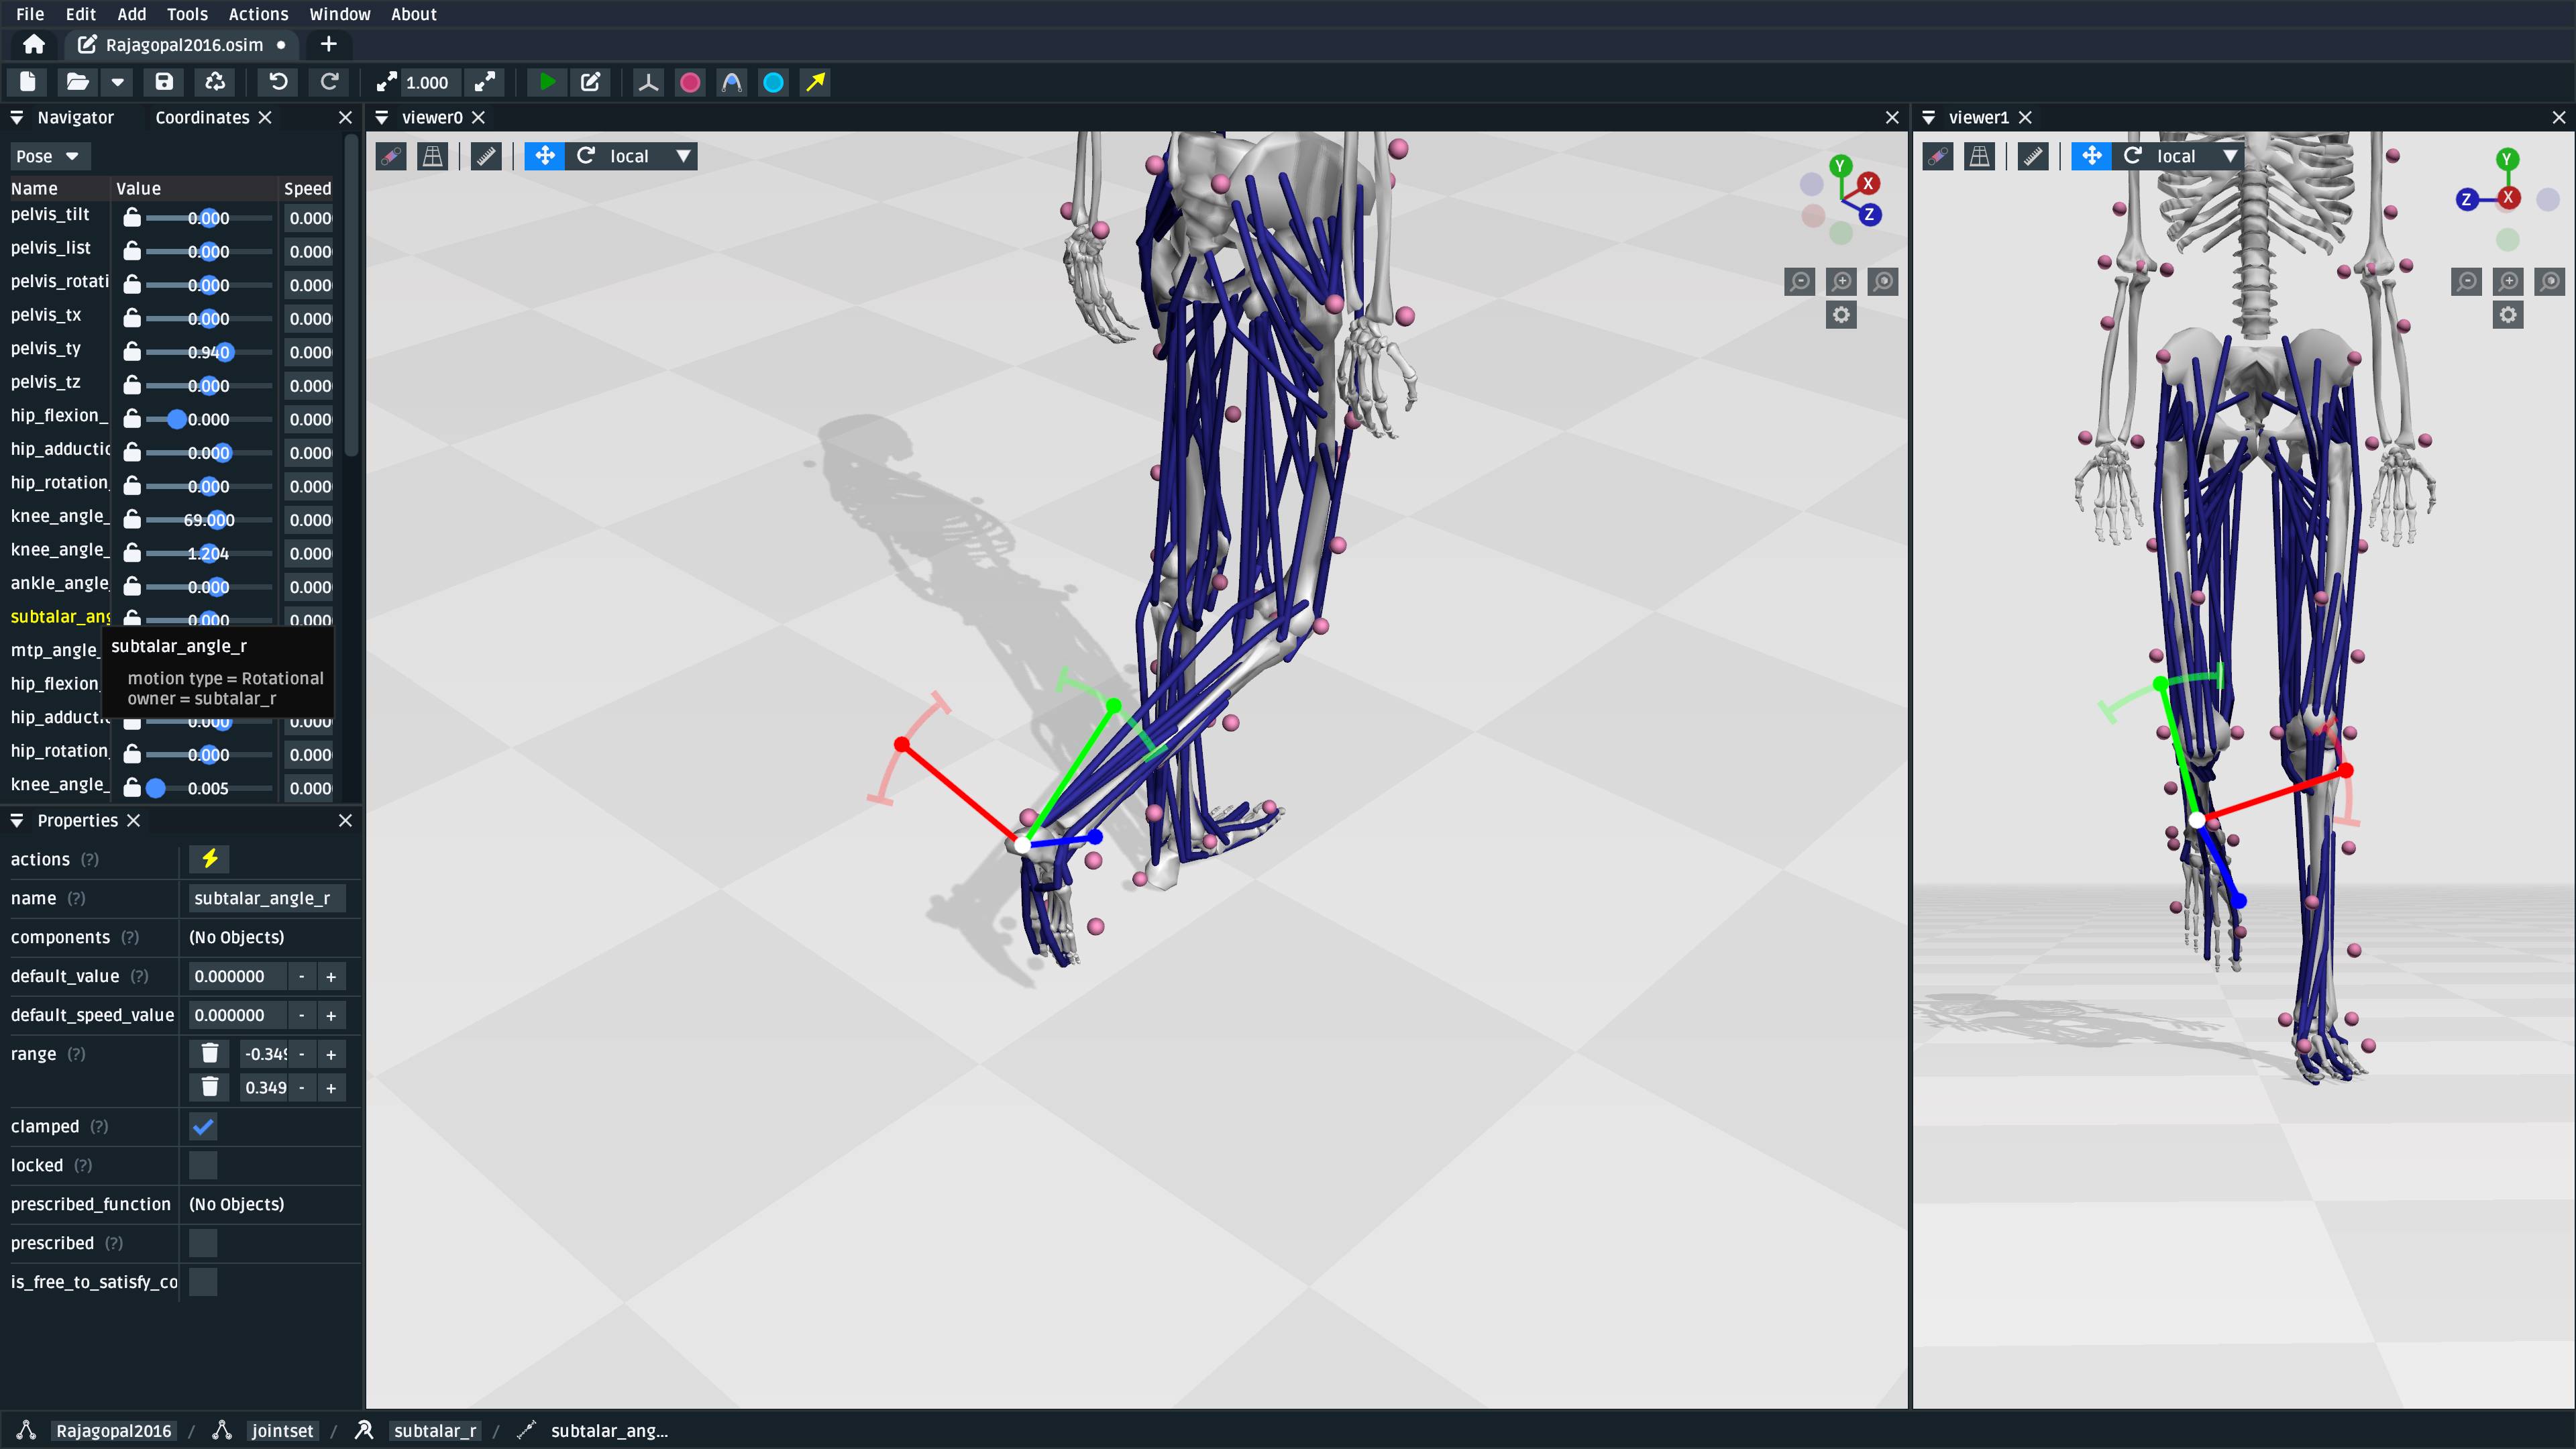The height and width of the screenshot is (1449, 2576).
Task: Enable the locked checkbox
Action: coord(203,1166)
